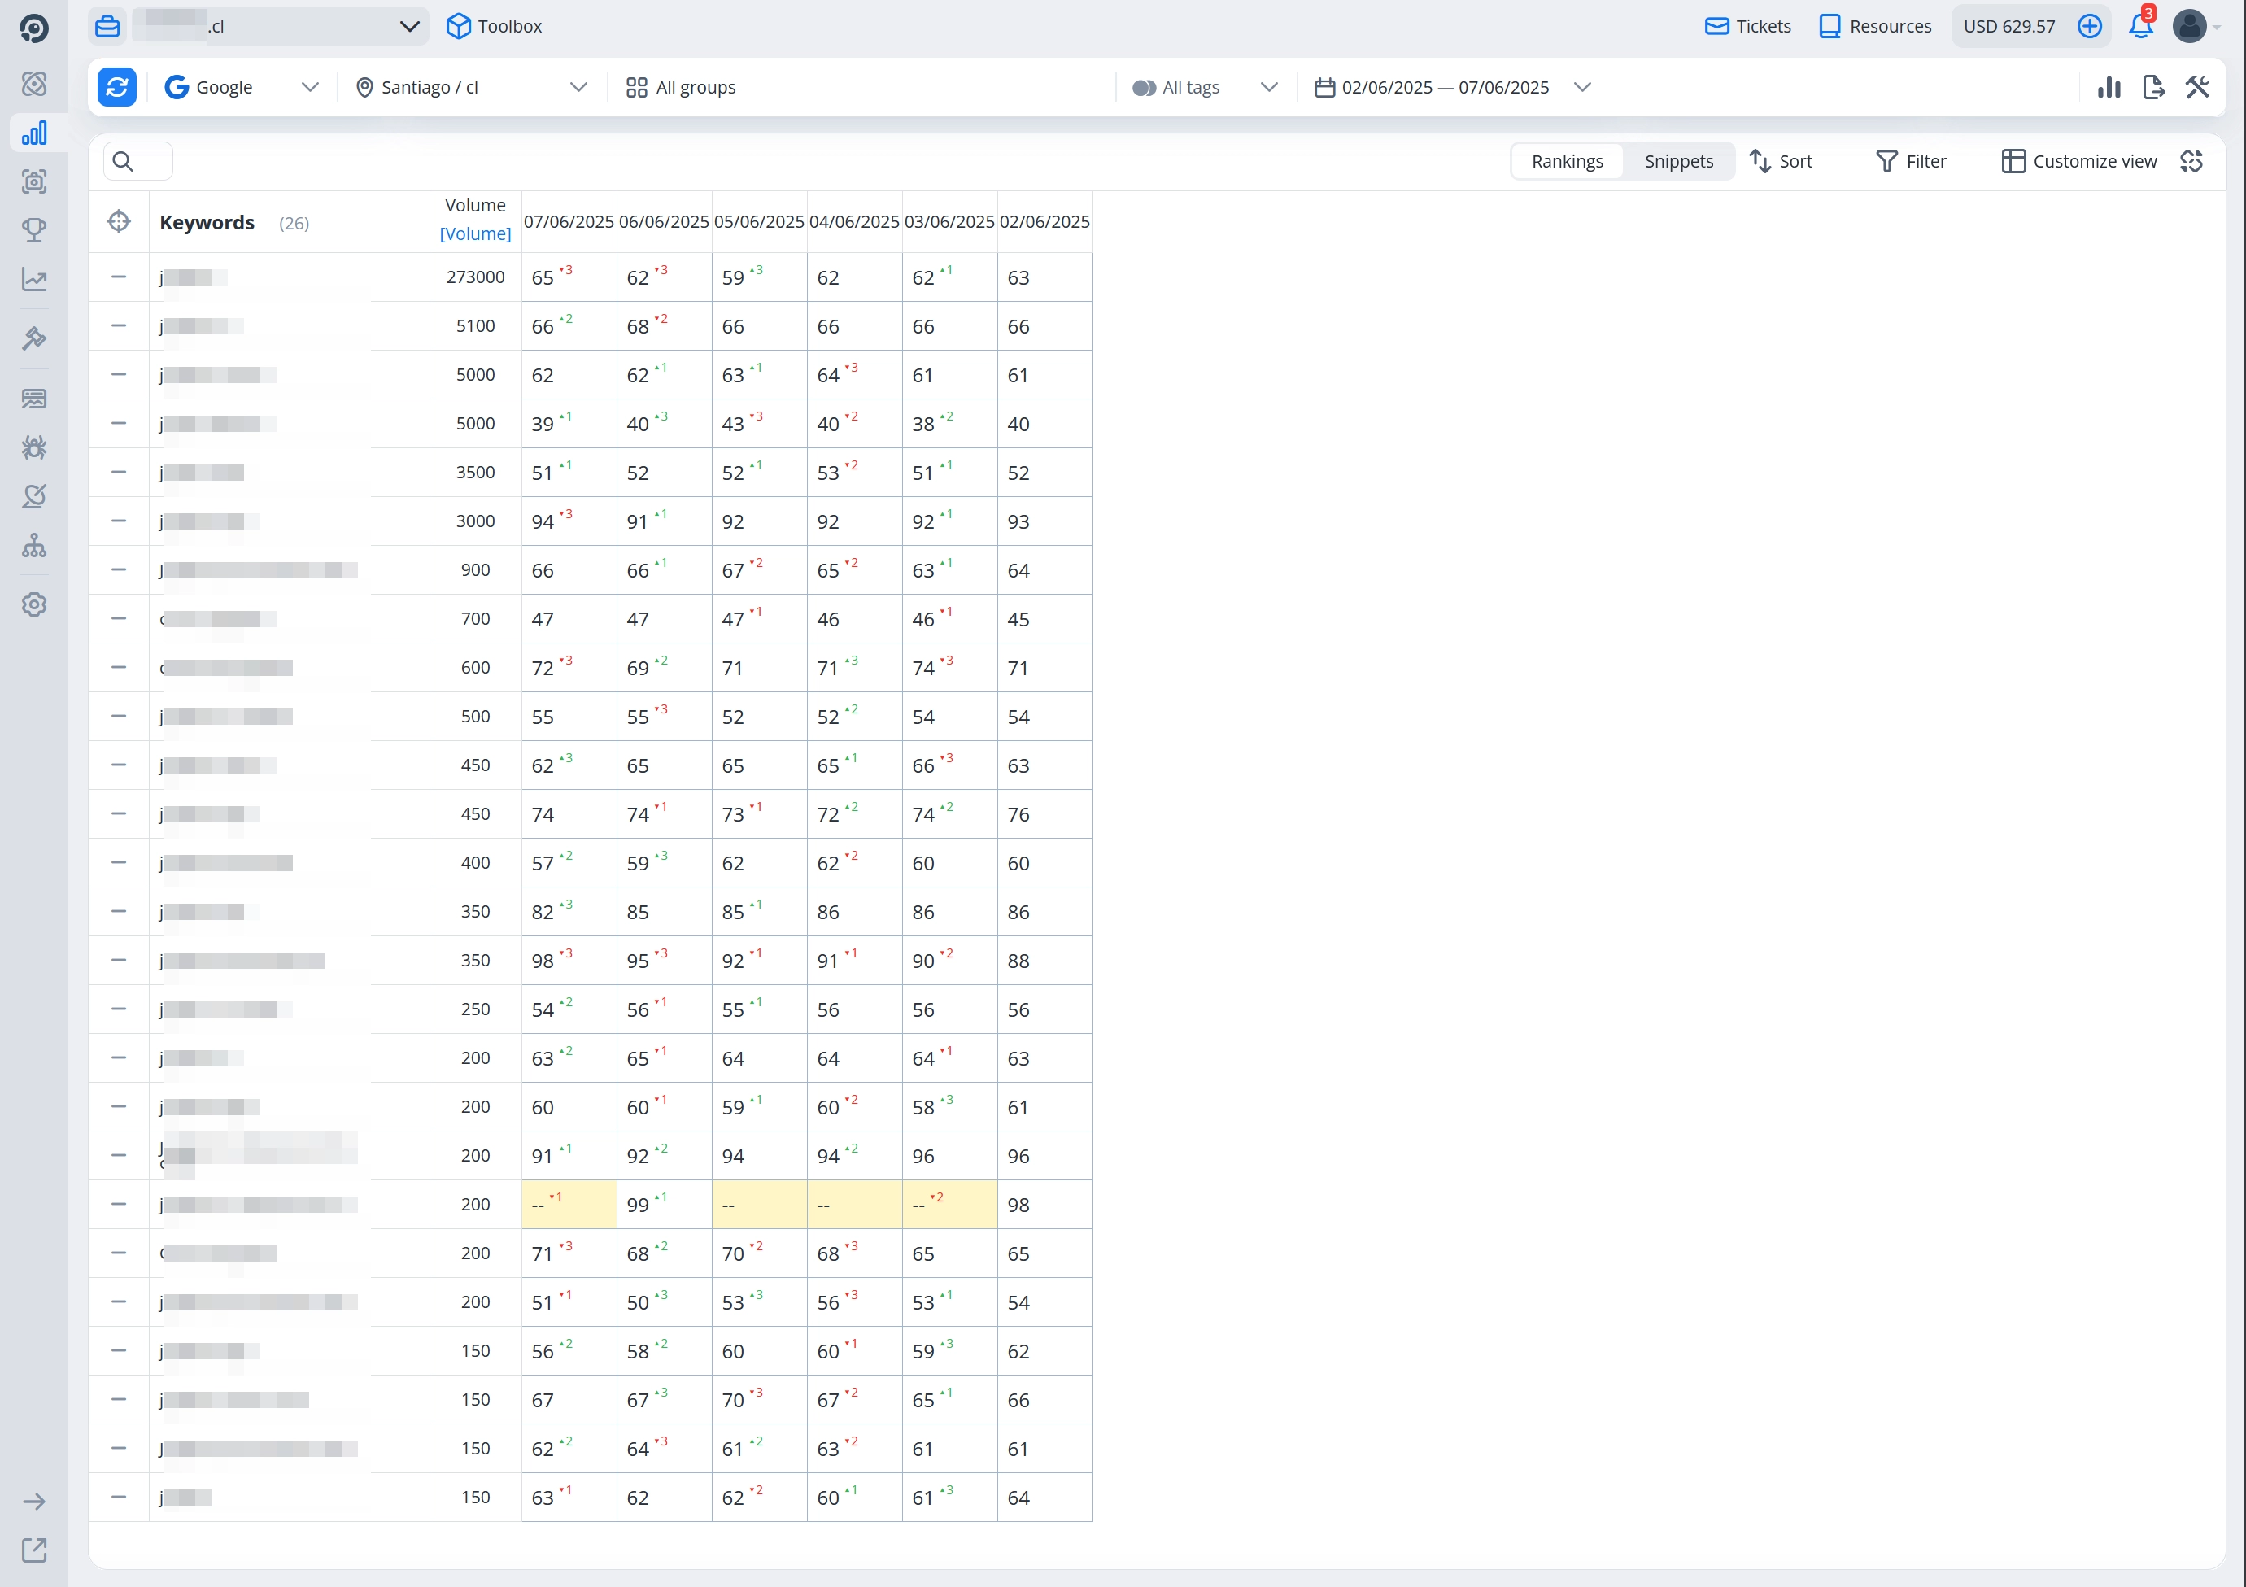Add funds with the plus circle icon
This screenshot has width=2246, height=1587.
click(2090, 26)
